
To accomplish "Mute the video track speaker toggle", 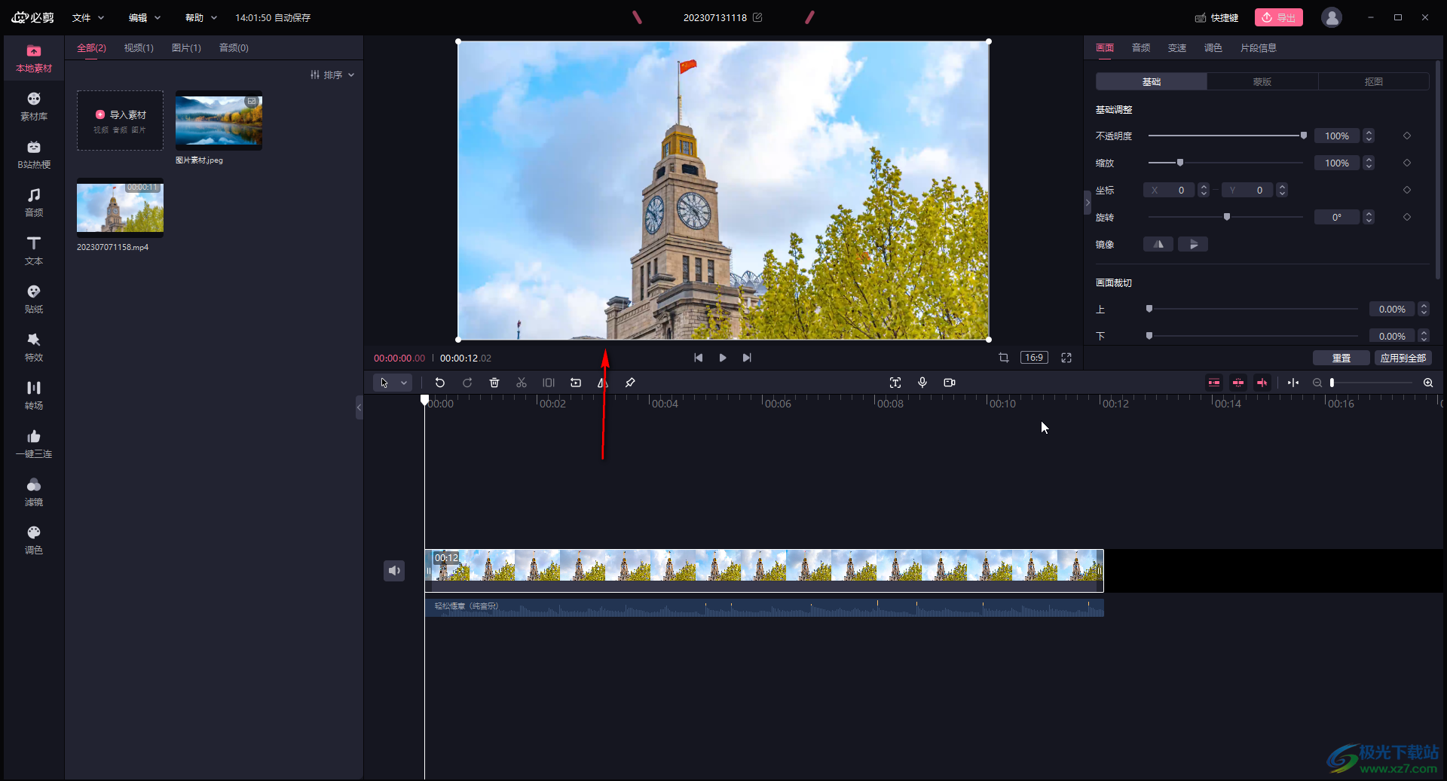I will (394, 571).
